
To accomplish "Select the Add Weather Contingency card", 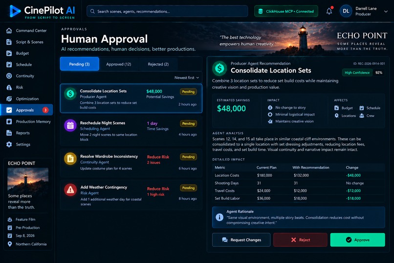I will (x=131, y=195).
